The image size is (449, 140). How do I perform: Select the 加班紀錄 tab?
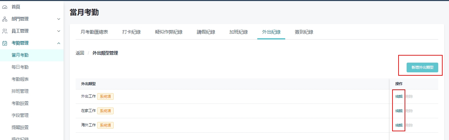[238, 32]
